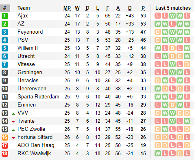The height and width of the screenshot is (160, 194).
Task: Click the red position 18 badge for RKC Waalwijk
Action: (5, 154)
